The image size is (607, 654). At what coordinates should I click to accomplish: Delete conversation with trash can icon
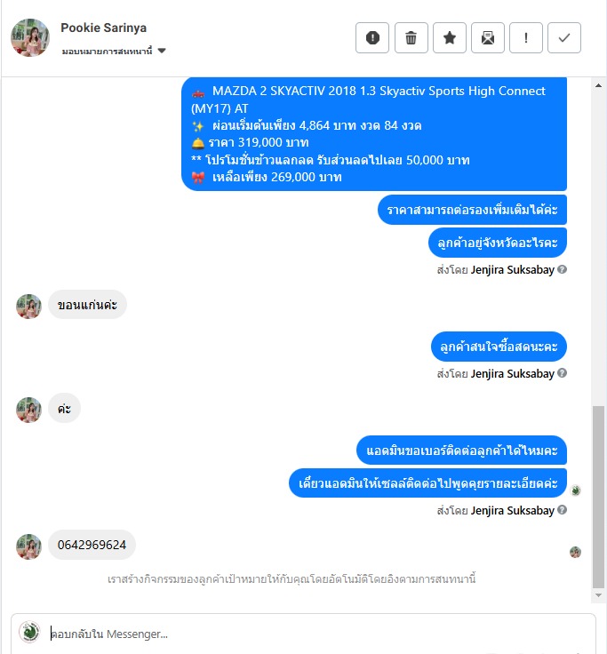411,38
